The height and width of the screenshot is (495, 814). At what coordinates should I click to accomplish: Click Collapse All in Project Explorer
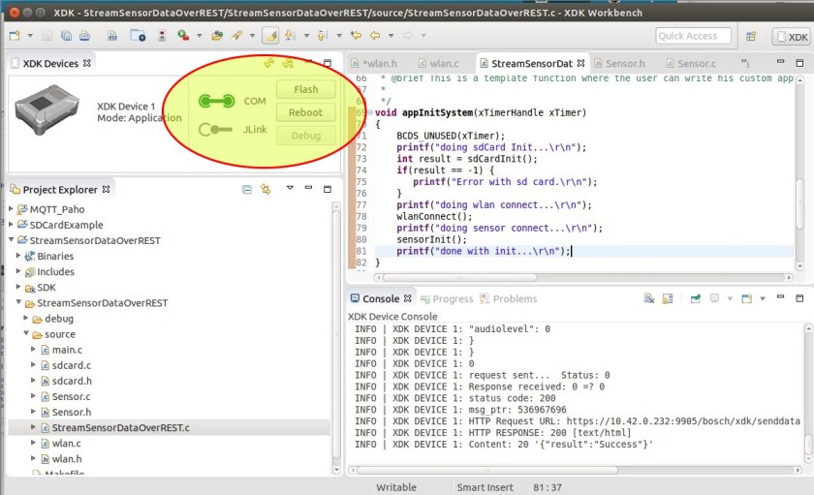(247, 190)
